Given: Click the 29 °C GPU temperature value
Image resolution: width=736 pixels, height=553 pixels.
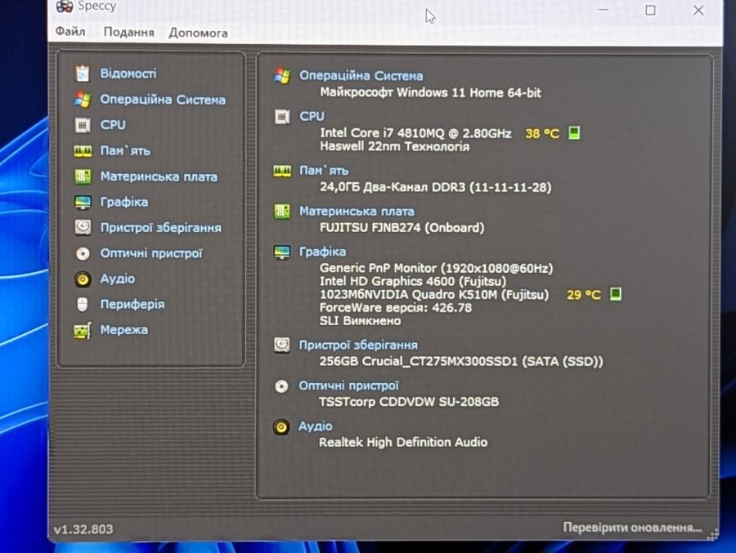Looking at the screenshot, I should [583, 295].
